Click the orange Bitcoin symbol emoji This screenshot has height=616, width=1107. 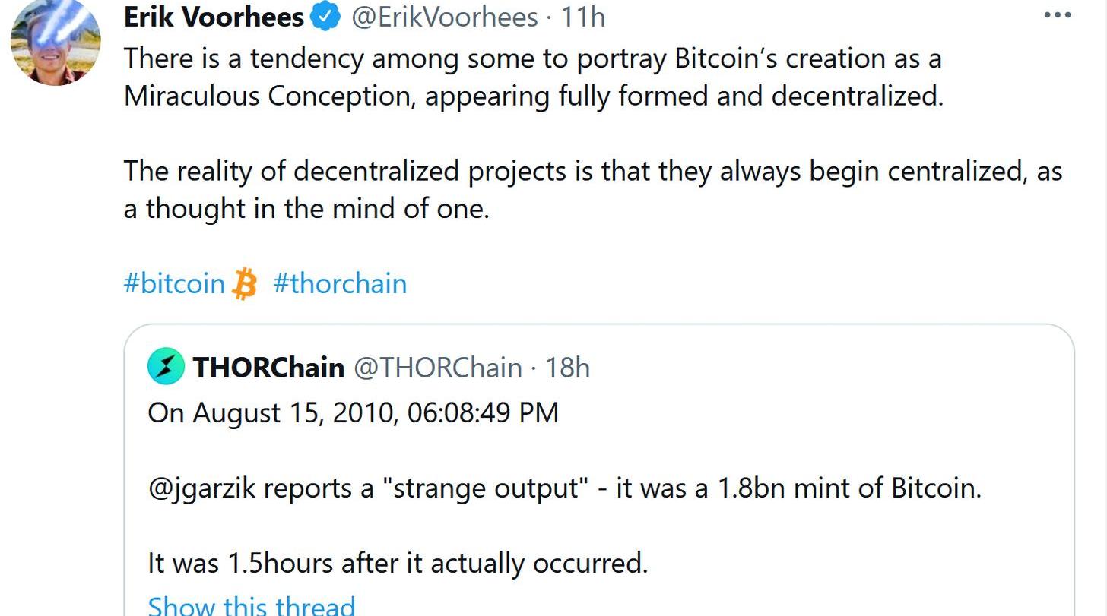click(x=244, y=283)
